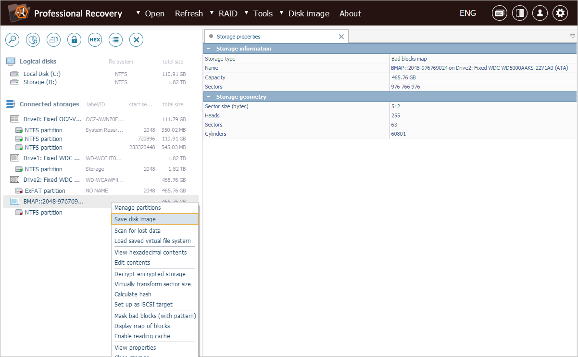Choose Manage partitions from context menu

pos(154,208)
